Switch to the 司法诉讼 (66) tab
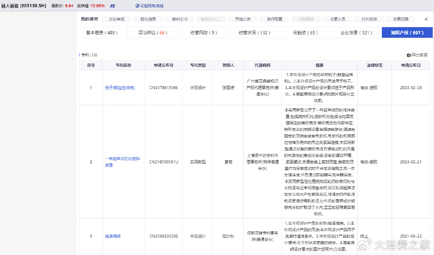The image size is (434, 255). click(153, 33)
